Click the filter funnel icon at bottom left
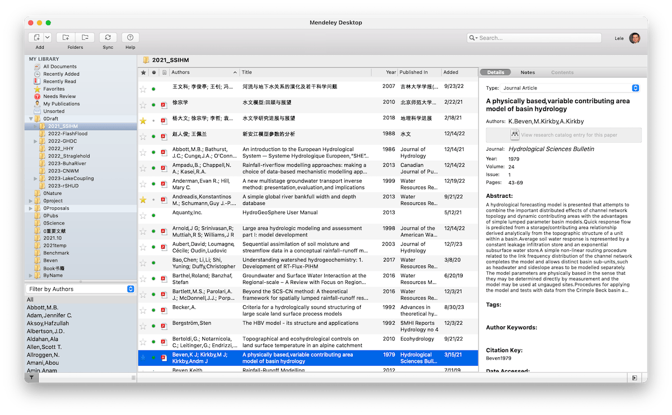This screenshot has width=672, height=415. pyautogui.click(x=31, y=378)
